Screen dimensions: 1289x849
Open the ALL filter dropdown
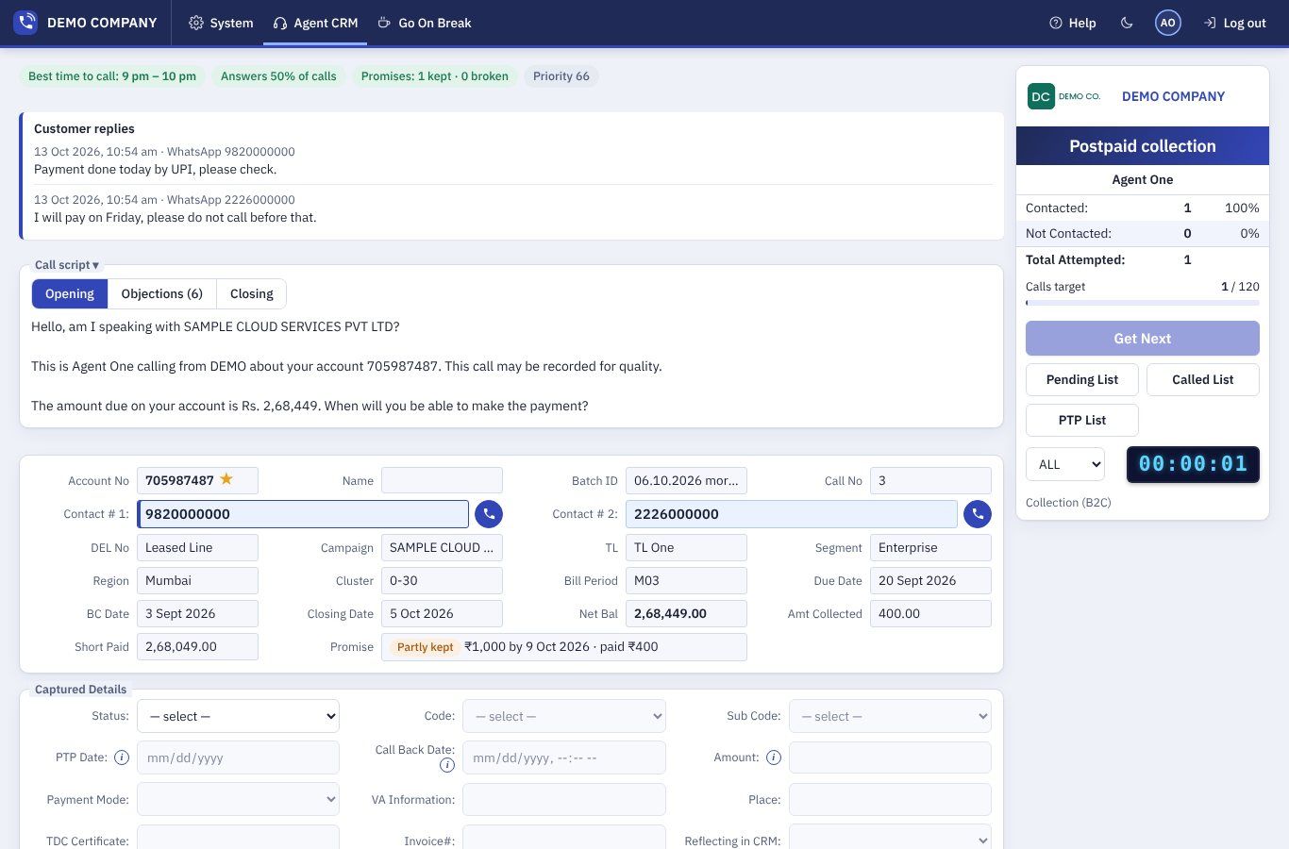[x=1065, y=464]
